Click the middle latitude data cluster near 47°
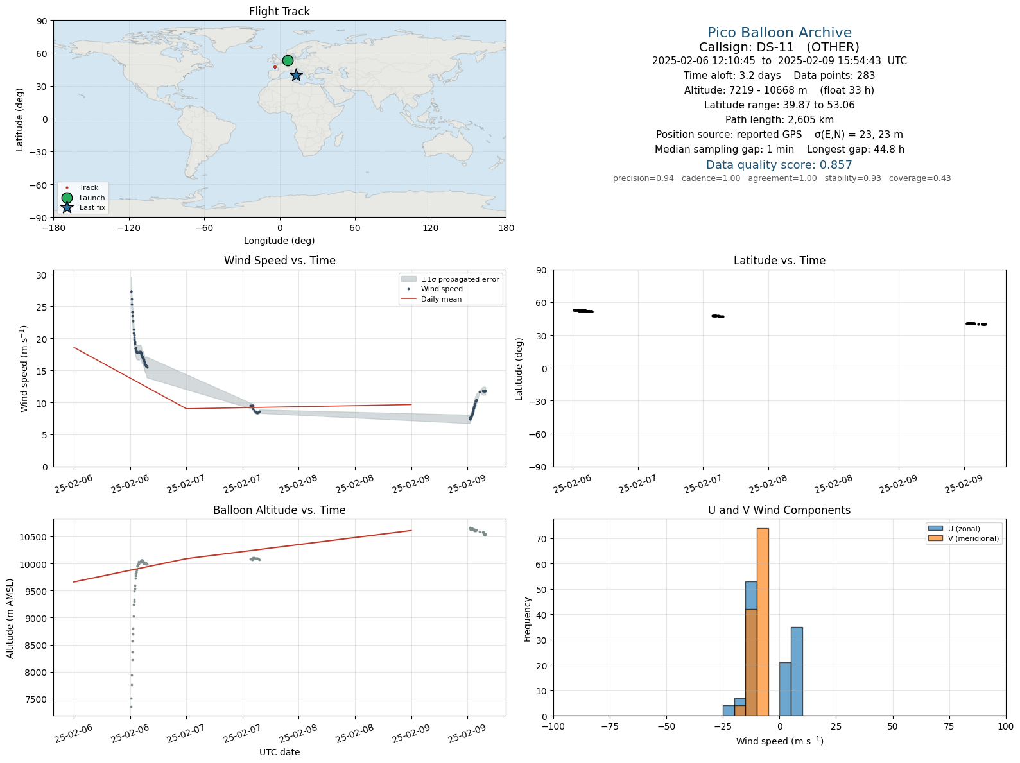The height and width of the screenshot is (763, 1020). (718, 316)
